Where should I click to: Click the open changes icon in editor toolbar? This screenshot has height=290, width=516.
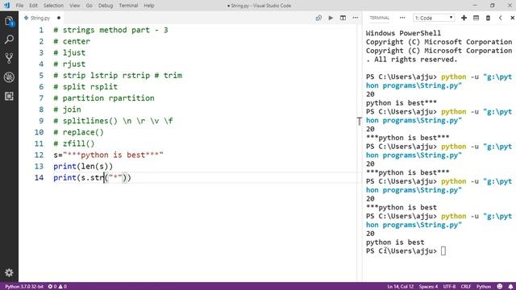(318, 18)
